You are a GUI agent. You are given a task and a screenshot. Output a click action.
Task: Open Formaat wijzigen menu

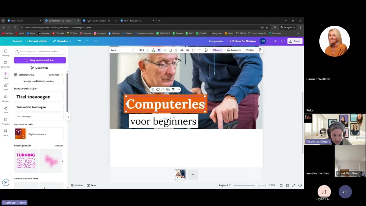click(x=37, y=41)
